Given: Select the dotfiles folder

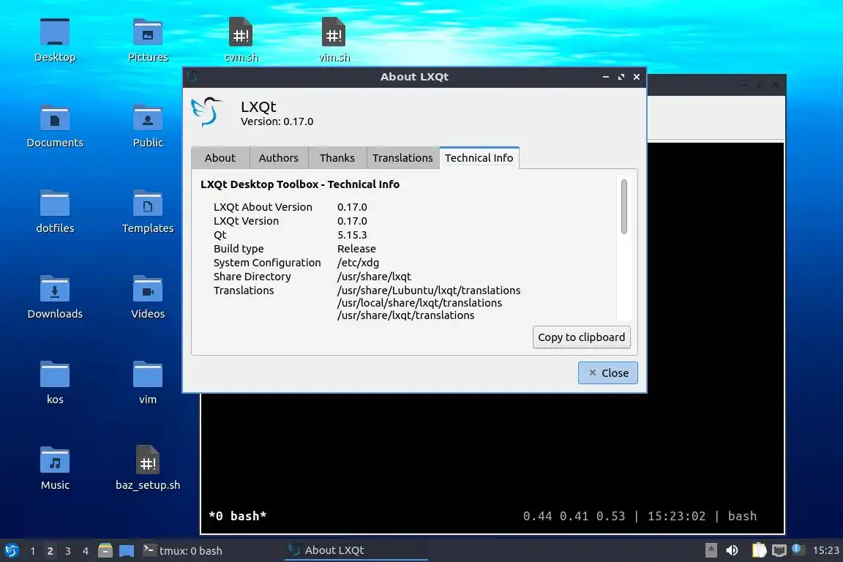Looking at the screenshot, I should tap(55, 212).
